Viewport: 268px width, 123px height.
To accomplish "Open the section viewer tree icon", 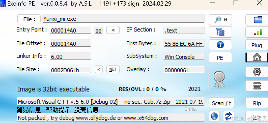I will coord(220,32).
